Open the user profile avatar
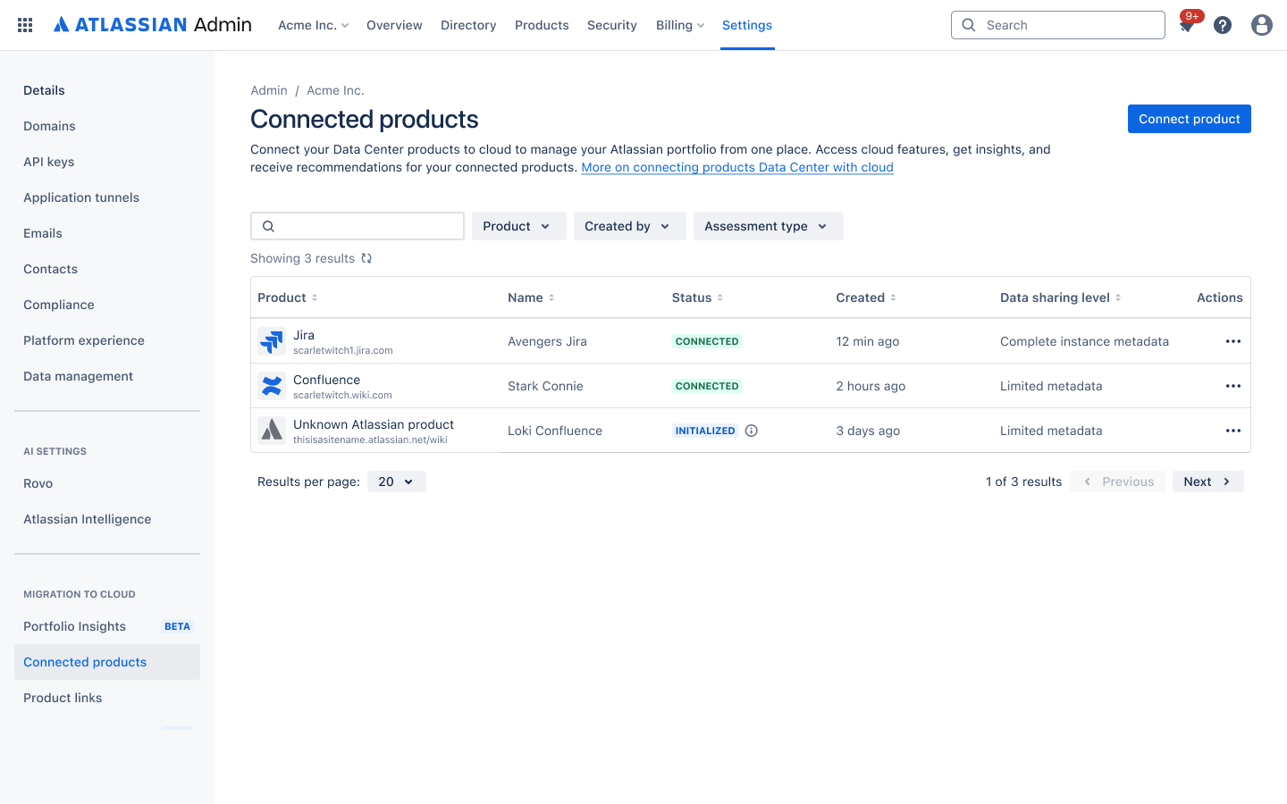This screenshot has width=1287, height=804. (x=1262, y=25)
